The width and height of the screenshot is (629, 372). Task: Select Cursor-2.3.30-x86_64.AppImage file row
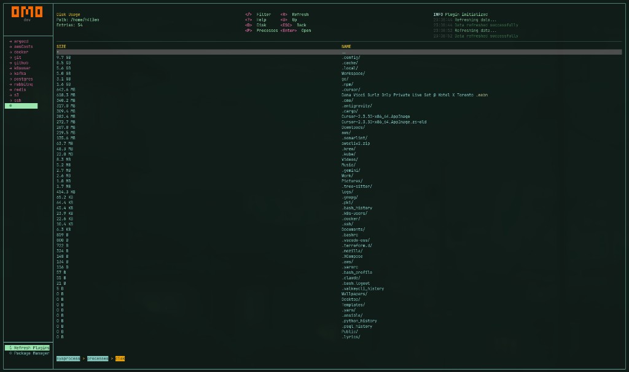(x=339, y=117)
